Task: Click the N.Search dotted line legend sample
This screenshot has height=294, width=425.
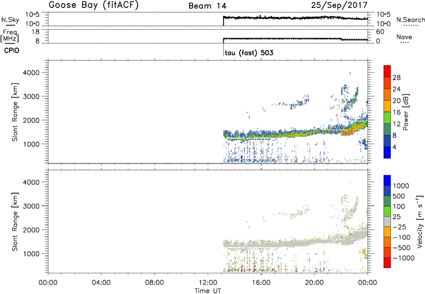Action: click(x=411, y=25)
